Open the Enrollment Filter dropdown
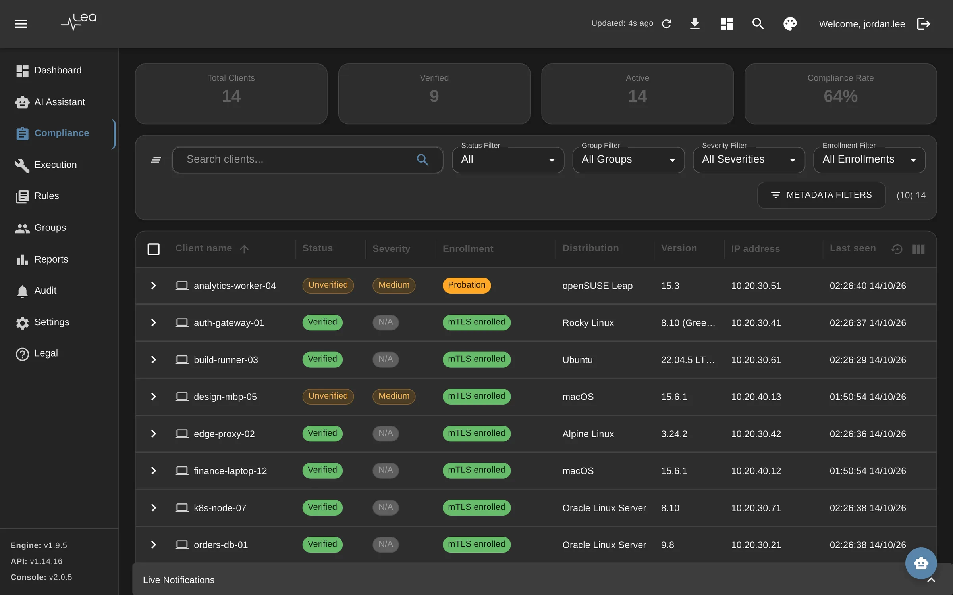Viewport: 953px width, 595px height. coord(869,160)
